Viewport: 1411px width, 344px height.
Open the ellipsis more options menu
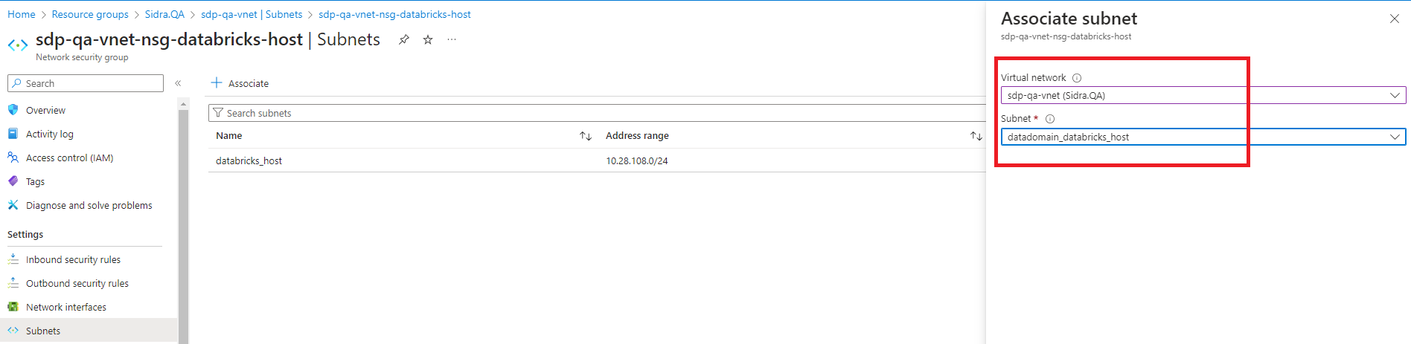(452, 40)
